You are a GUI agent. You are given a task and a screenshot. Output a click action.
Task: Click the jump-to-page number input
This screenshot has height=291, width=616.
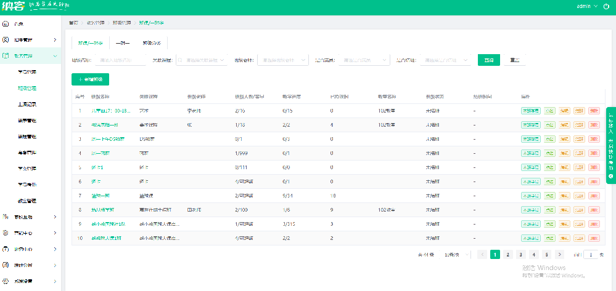click(x=591, y=255)
